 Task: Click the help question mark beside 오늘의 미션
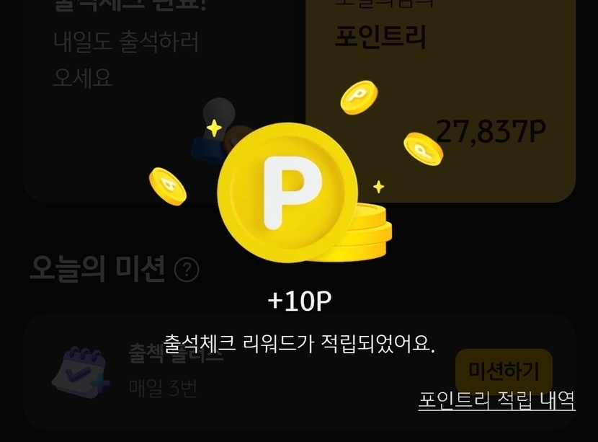click(187, 270)
